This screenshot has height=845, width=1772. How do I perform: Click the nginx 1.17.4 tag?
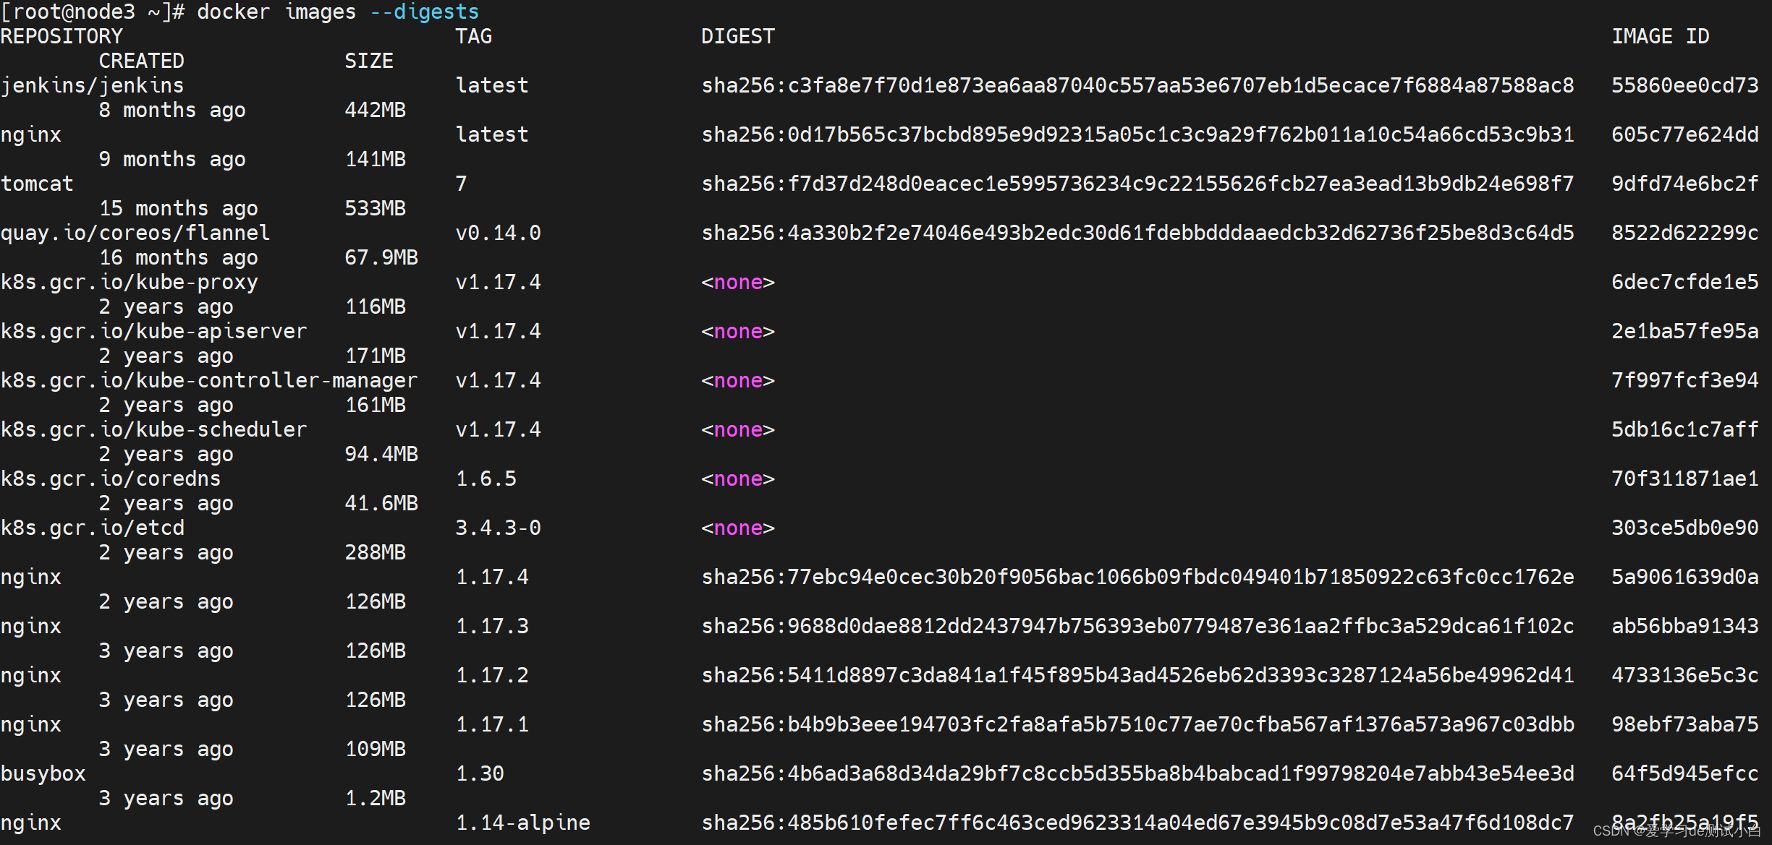point(492,578)
